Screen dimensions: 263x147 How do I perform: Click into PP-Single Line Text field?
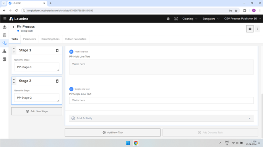pos(161,100)
